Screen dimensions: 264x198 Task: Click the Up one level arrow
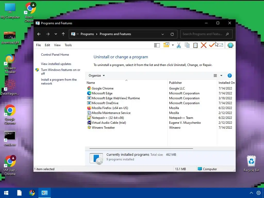(63, 34)
